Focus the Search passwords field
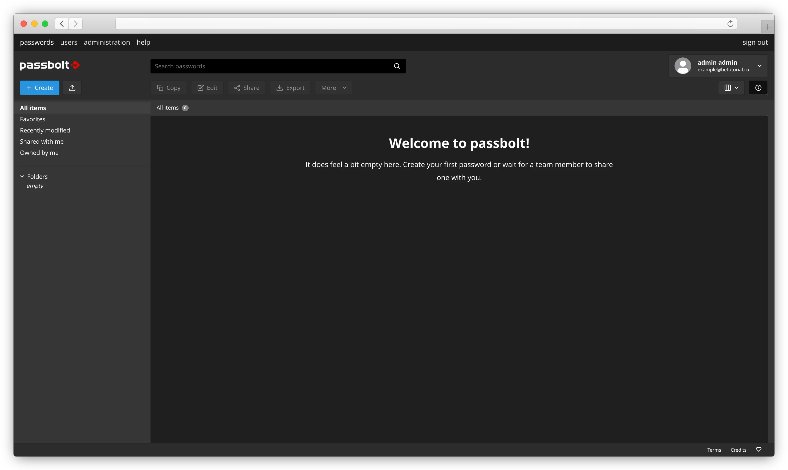The height and width of the screenshot is (470, 788). pos(270,66)
